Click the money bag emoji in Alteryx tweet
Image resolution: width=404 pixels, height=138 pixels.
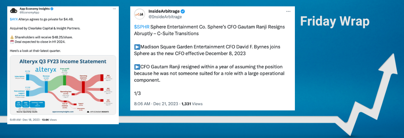click(12, 37)
